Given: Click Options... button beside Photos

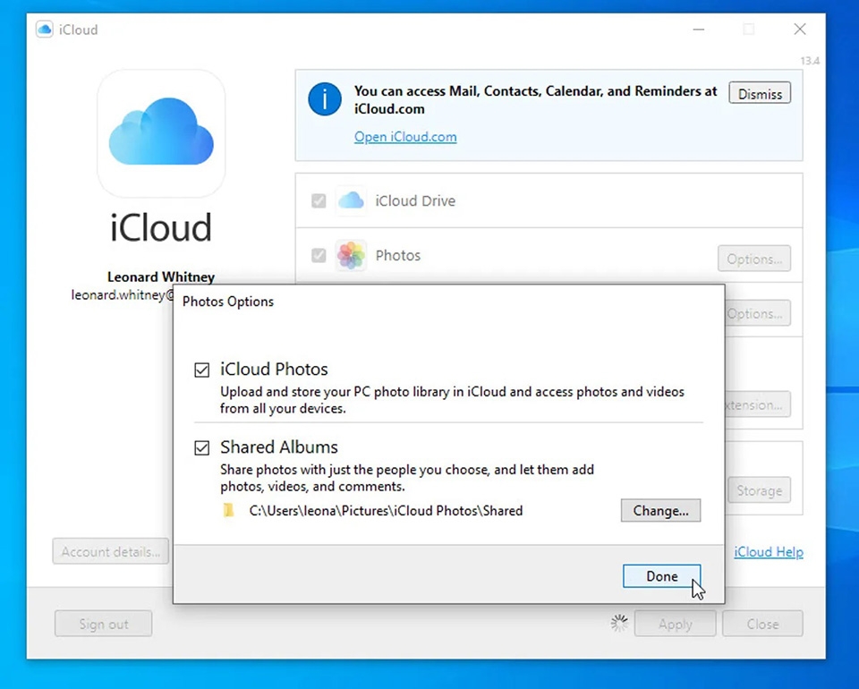Looking at the screenshot, I should pyautogui.click(x=754, y=259).
